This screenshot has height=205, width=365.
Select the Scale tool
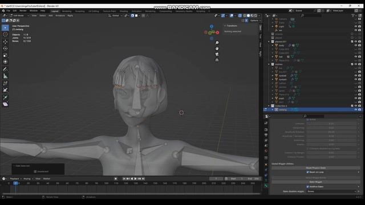pos(5,55)
